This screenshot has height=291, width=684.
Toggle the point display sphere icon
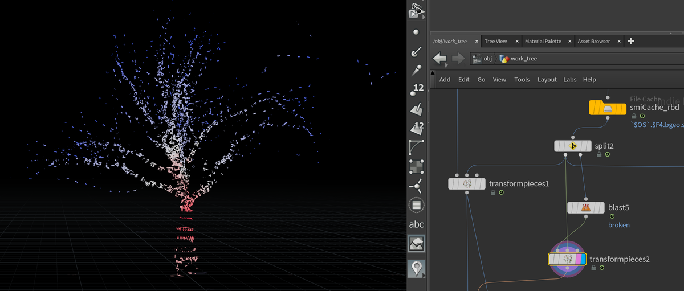(x=417, y=32)
